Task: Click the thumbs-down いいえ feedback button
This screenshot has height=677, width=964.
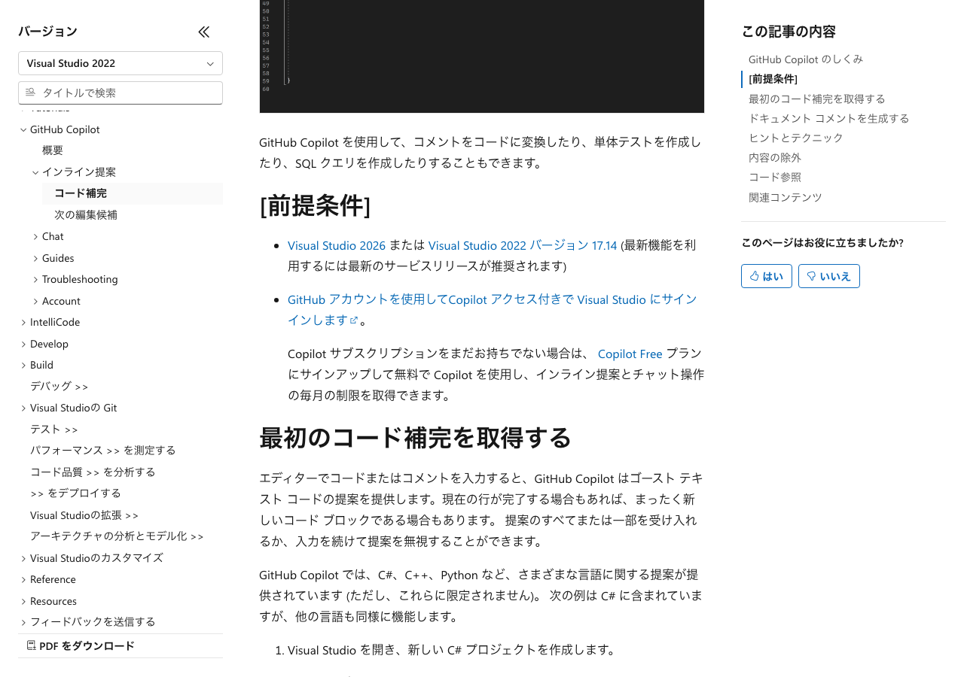Action: pos(828,276)
